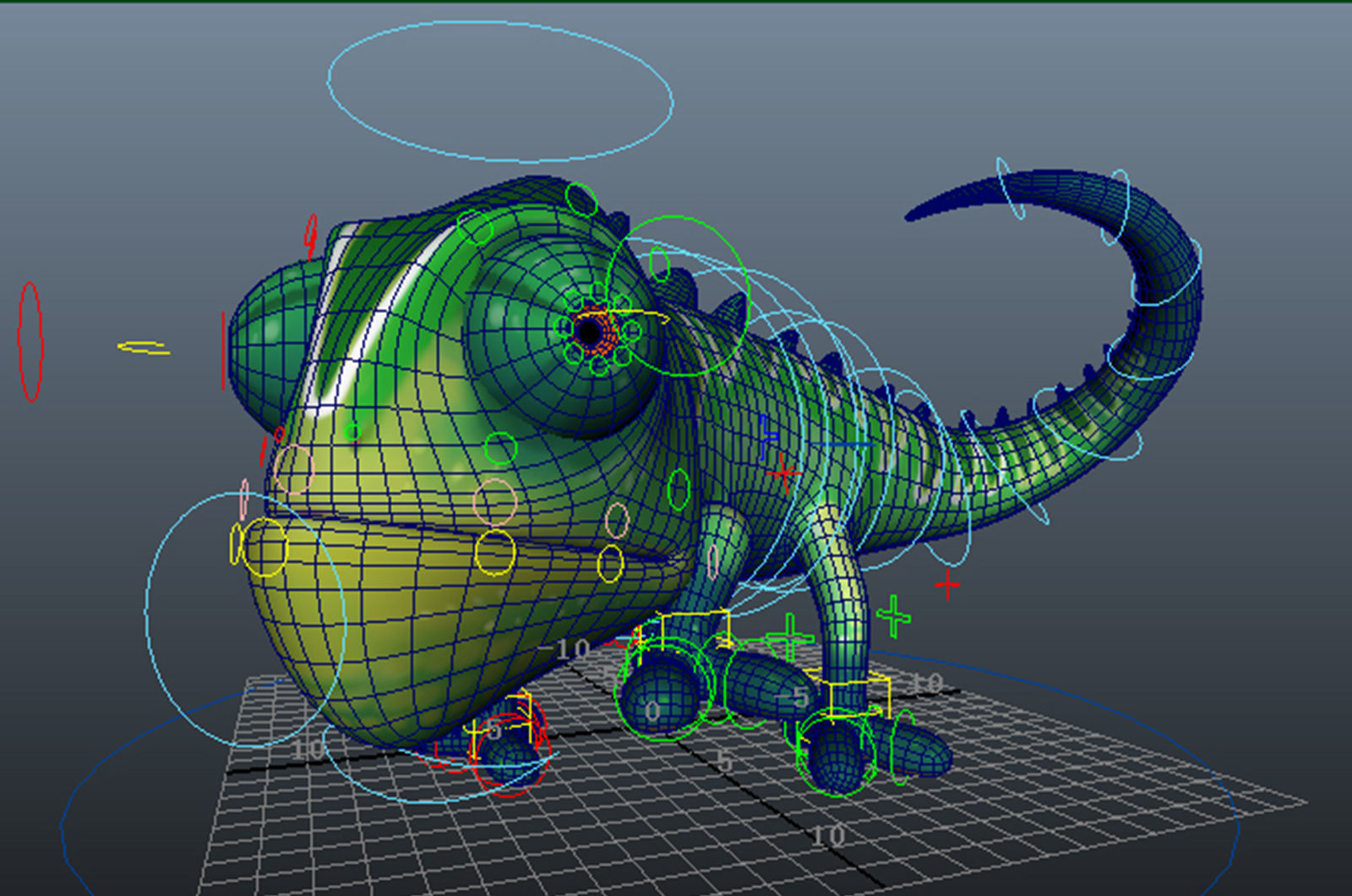1352x896 pixels.
Task: Select the pink circle control at the middle upper lip
Action: tap(495, 501)
